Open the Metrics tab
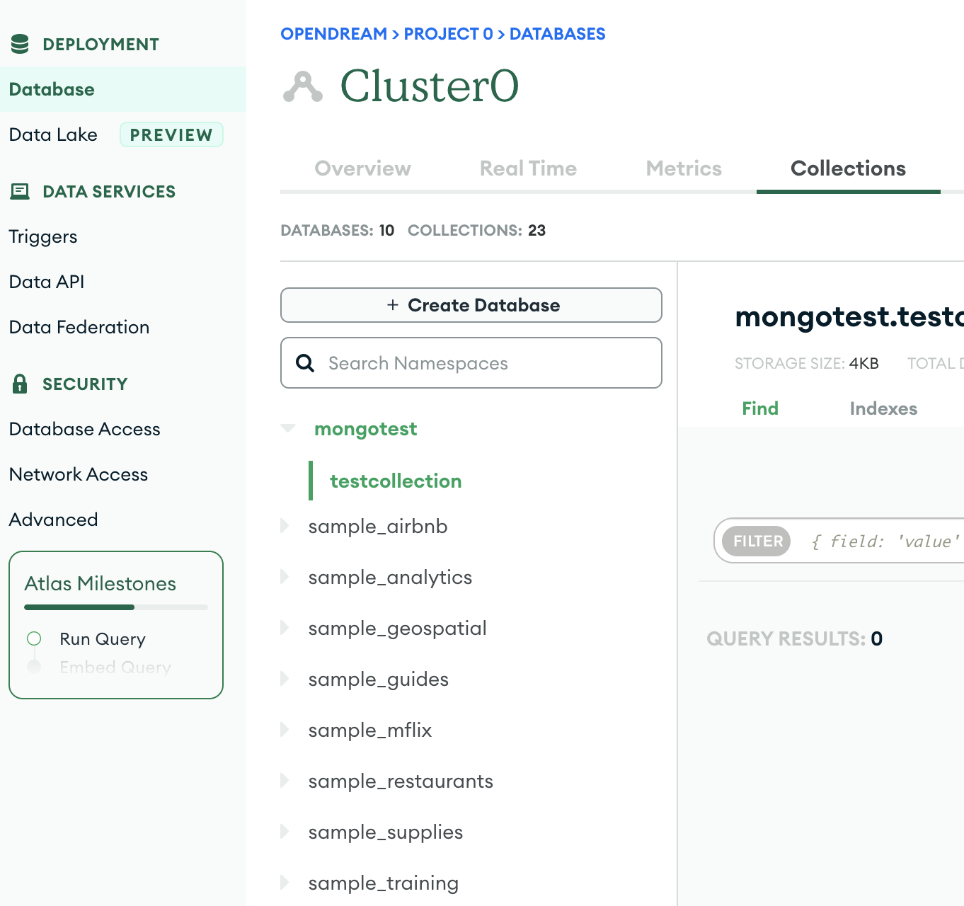 684,168
